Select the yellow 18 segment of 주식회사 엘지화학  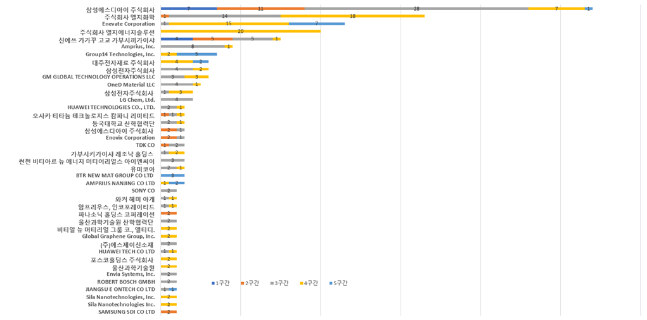coord(352,16)
